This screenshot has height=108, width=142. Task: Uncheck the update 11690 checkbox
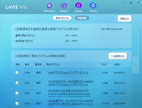[x=17, y=73]
